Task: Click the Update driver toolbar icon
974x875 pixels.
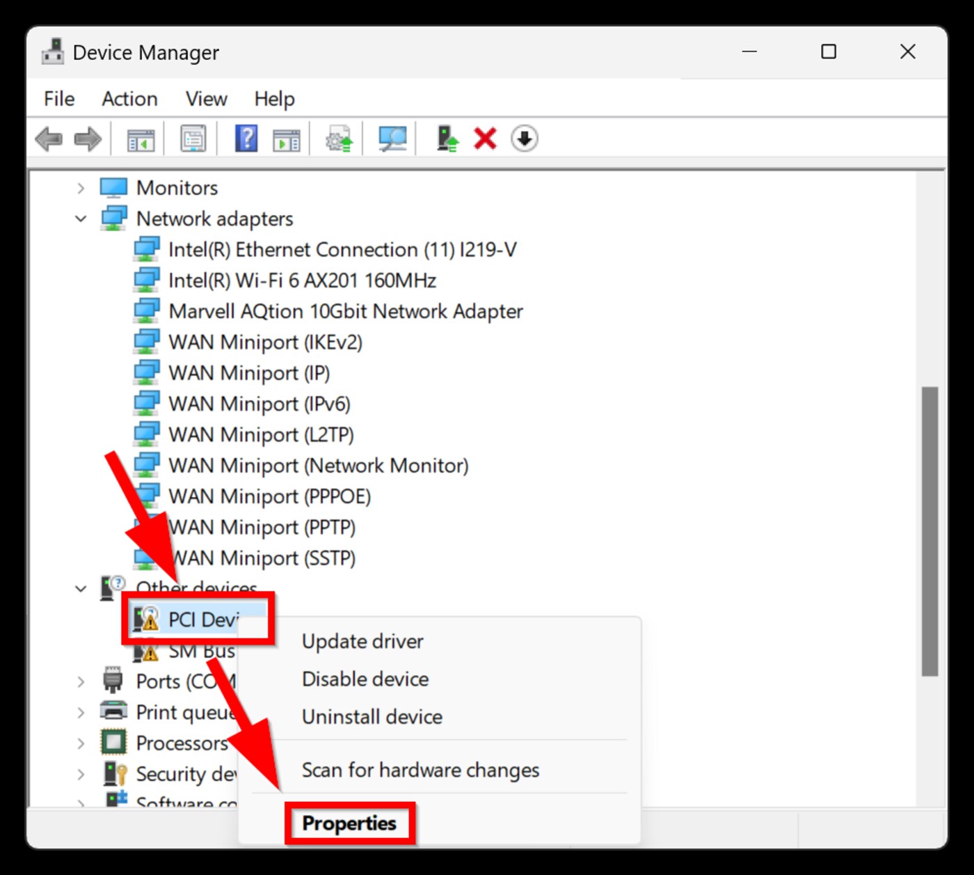Action: [x=337, y=139]
